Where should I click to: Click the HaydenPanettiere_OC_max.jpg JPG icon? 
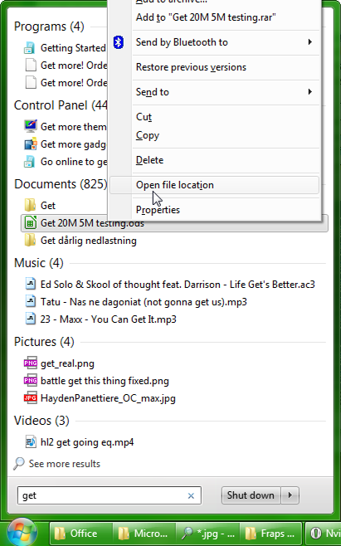tap(31, 398)
